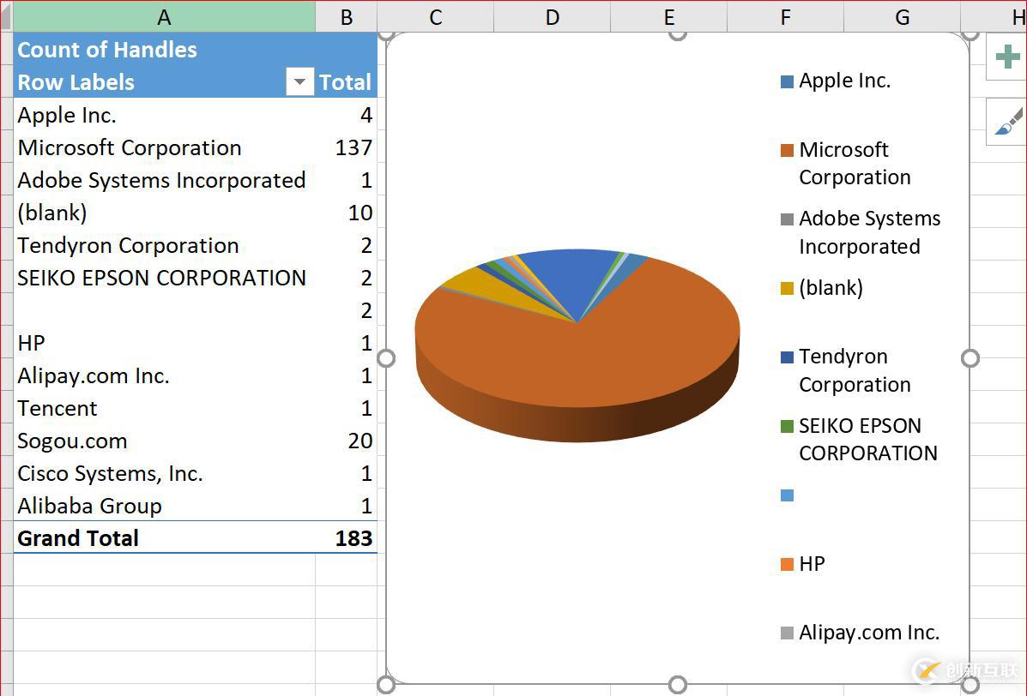Click the Tendyron Corporation legend swatch
Screen dimensions: 1027x696
click(x=788, y=357)
